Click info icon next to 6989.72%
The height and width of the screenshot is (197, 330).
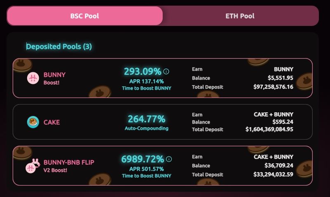coord(169,159)
